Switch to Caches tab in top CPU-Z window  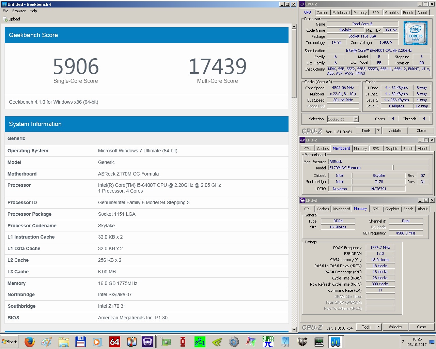click(322, 13)
